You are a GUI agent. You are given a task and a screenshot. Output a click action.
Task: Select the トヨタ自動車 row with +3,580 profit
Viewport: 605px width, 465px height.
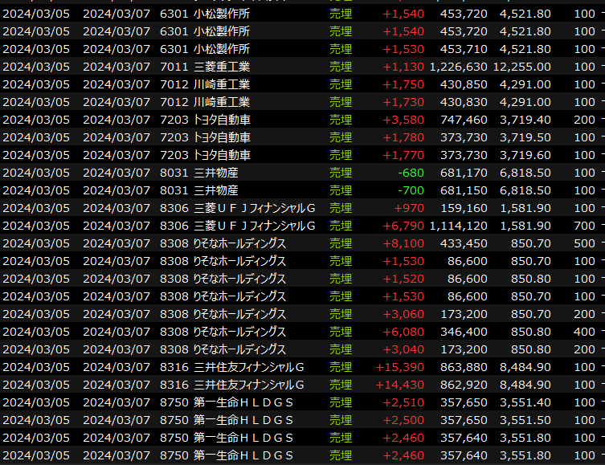(222, 120)
